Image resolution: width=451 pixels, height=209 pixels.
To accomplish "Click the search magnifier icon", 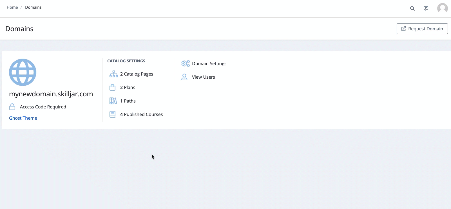I will [412, 8].
